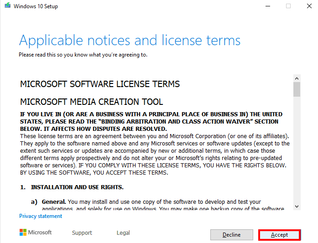Open the Legal link
This screenshot has height=243, width=318.
click(x=123, y=233)
